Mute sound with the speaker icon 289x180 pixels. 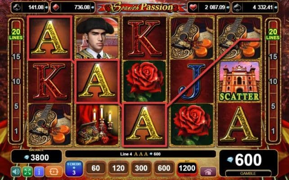(16, 171)
